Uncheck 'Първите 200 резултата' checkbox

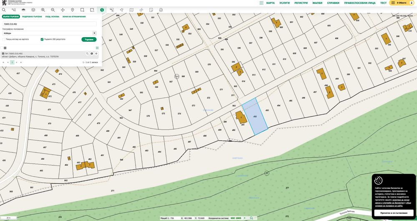pyautogui.click(x=42, y=39)
